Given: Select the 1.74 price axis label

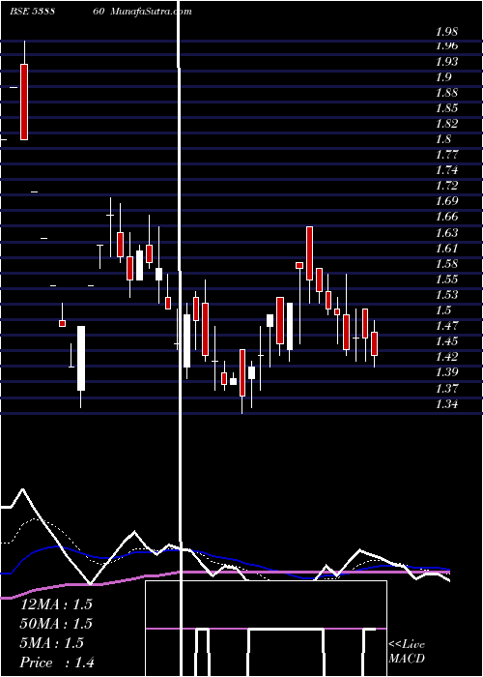Looking at the screenshot, I should coord(446,170).
